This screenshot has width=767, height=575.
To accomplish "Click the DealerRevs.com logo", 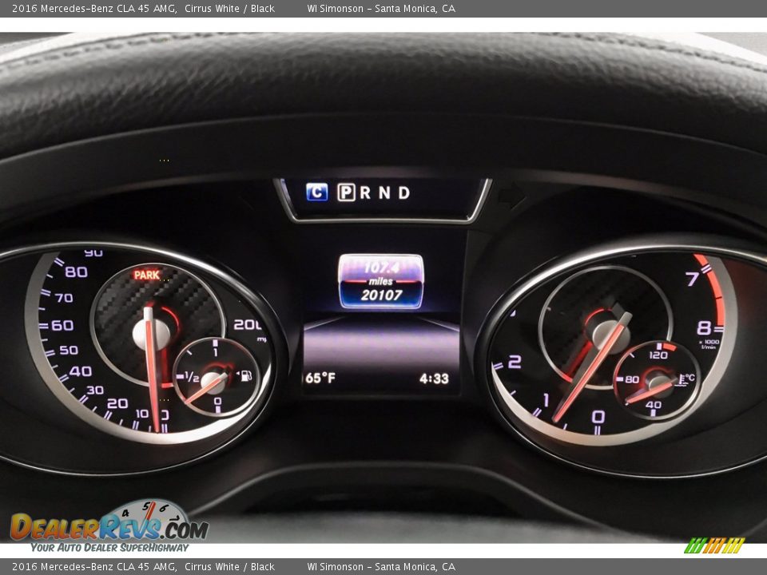I will click(109, 525).
